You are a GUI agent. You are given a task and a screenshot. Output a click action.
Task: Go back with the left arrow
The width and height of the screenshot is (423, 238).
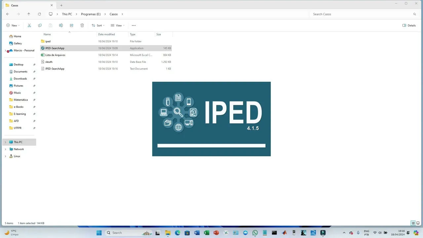tap(8, 14)
